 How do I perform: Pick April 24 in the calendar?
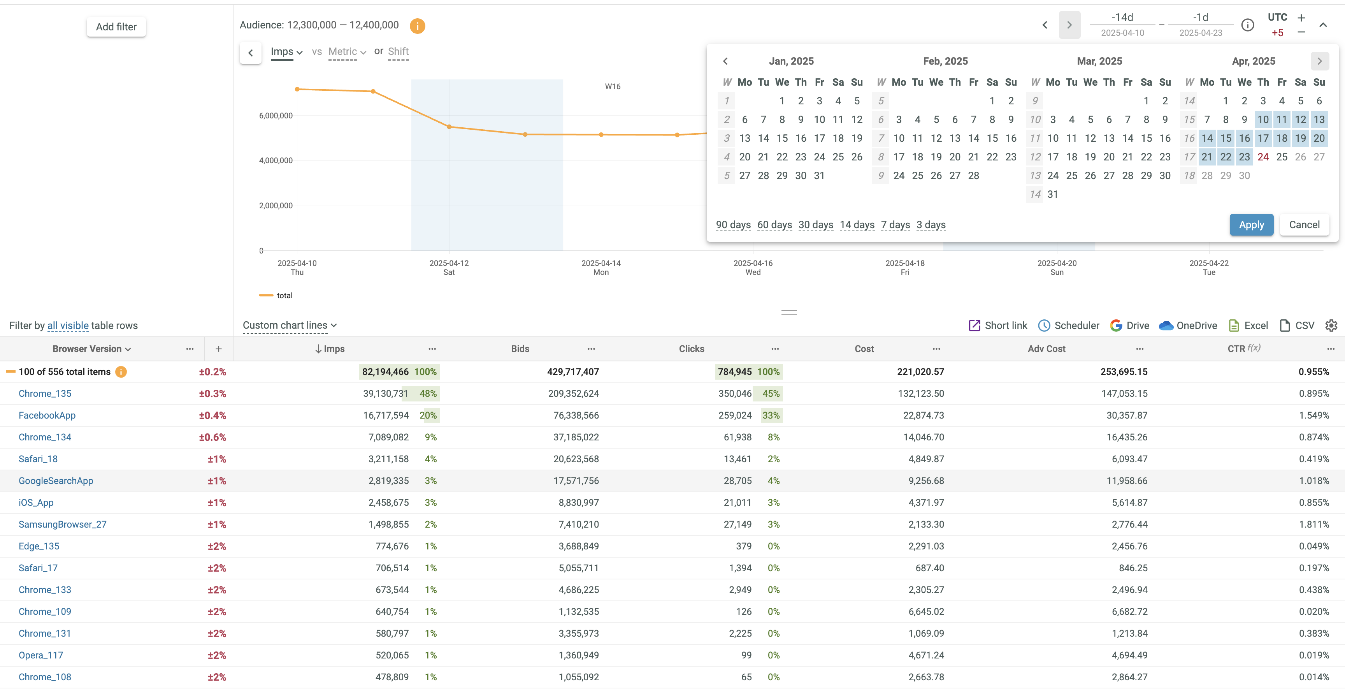pos(1262,157)
